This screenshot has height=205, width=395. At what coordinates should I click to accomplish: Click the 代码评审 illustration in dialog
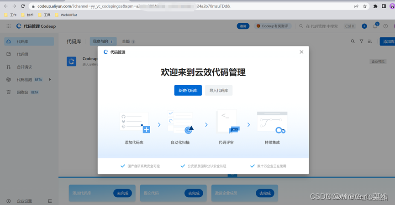tap(227, 122)
